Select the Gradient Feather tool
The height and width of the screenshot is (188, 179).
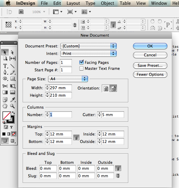pyautogui.click(x=13, y=92)
